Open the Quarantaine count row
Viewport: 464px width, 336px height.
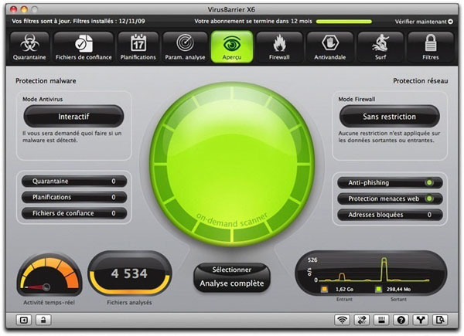[74, 182]
